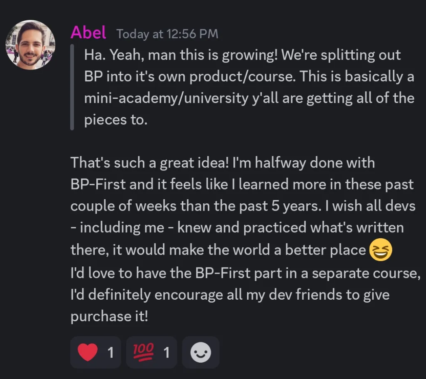Toggle the 100 emoji reaction
426x379 pixels.
[152, 352]
